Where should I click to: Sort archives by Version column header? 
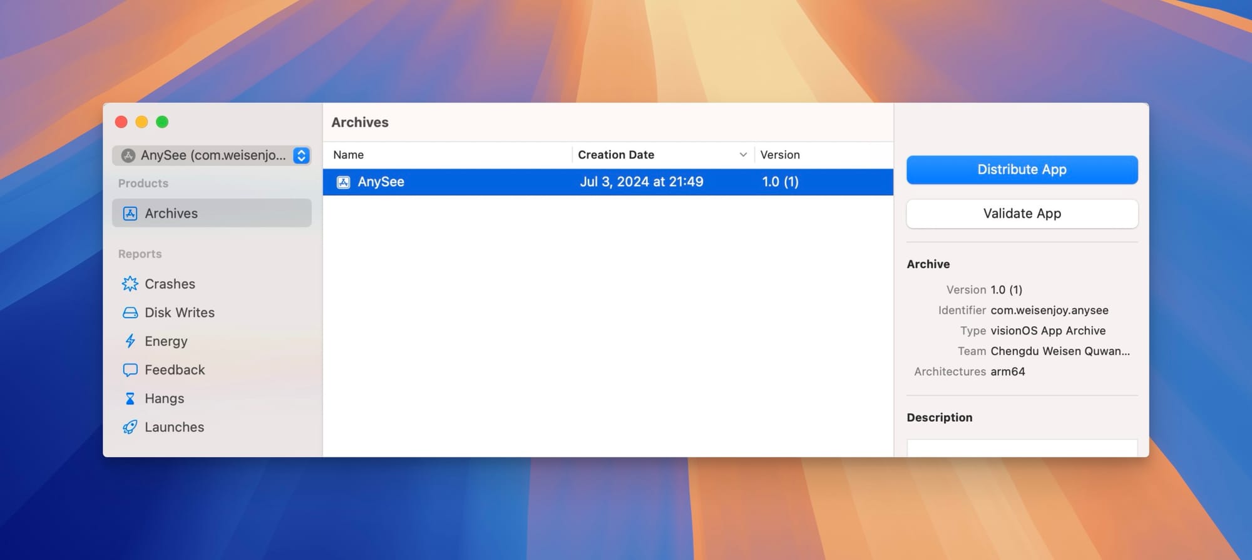tap(779, 155)
